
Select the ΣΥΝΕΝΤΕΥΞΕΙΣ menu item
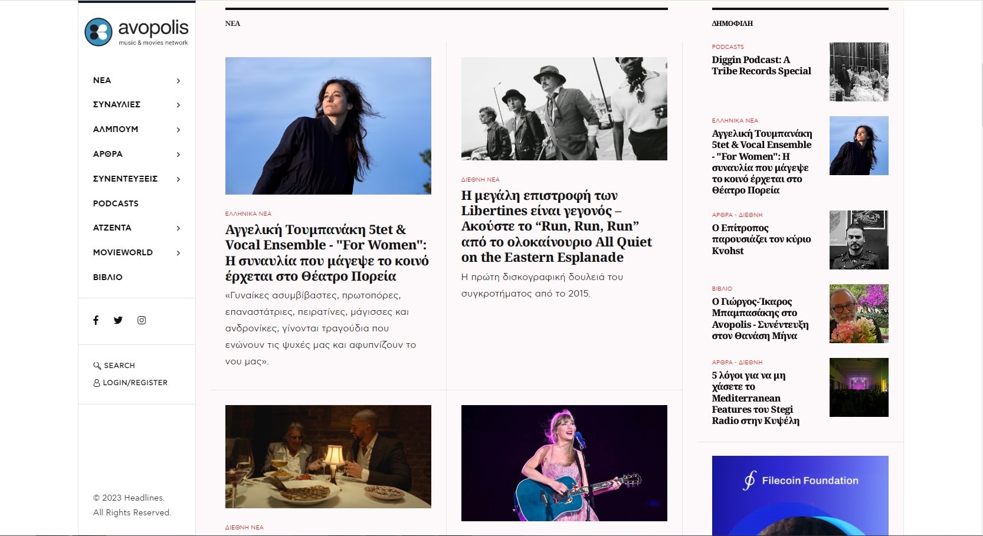tap(125, 179)
